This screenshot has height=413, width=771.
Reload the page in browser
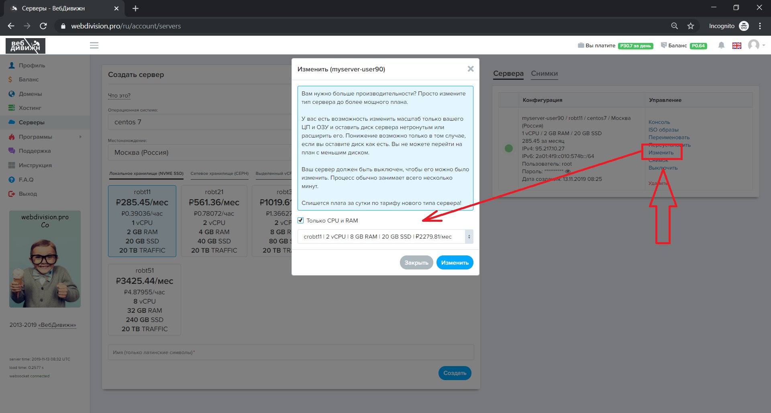43,26
